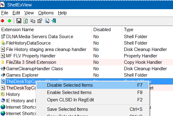
Task: Open the View menu
Action: pyautogui.click(x=29, y=13)
